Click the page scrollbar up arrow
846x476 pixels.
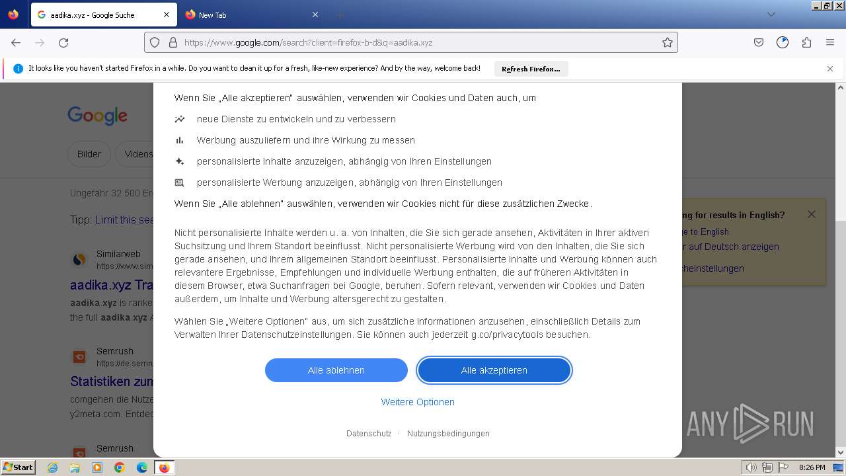pos(841,87)
